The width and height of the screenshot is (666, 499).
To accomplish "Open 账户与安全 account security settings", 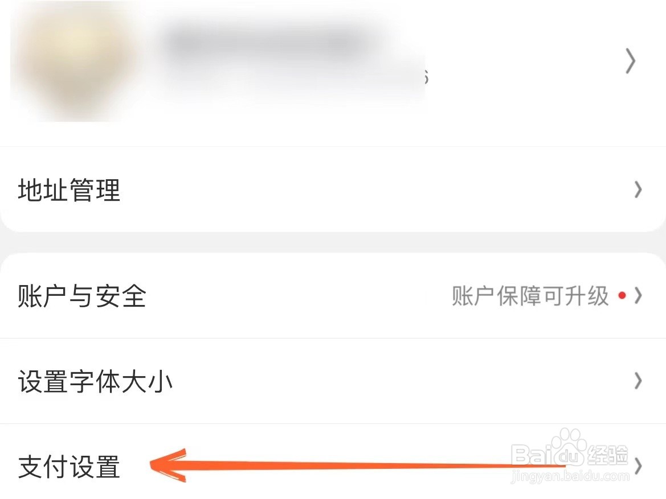I will (333, 296).
